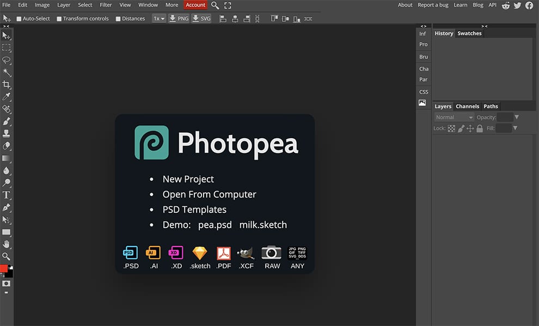Click the sketch format diamond icon

pos(200,253)
